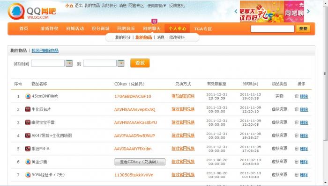Expand the 使用帮助 dropdown menu
The image size is (328, 186).
157,6
